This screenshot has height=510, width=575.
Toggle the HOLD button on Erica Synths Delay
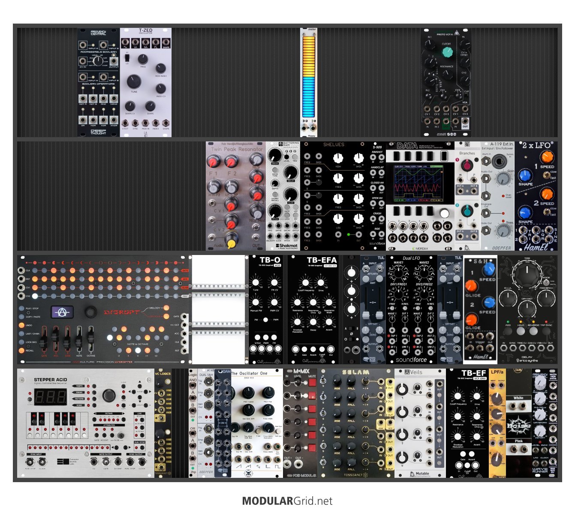(x=521, y=330)
